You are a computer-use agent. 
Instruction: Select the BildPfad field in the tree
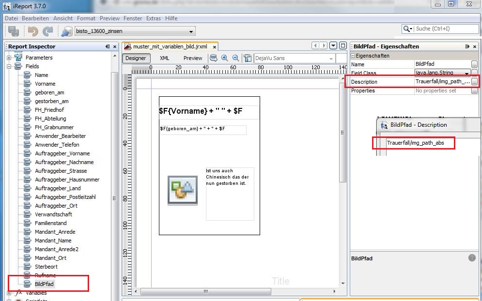[44, 284]
